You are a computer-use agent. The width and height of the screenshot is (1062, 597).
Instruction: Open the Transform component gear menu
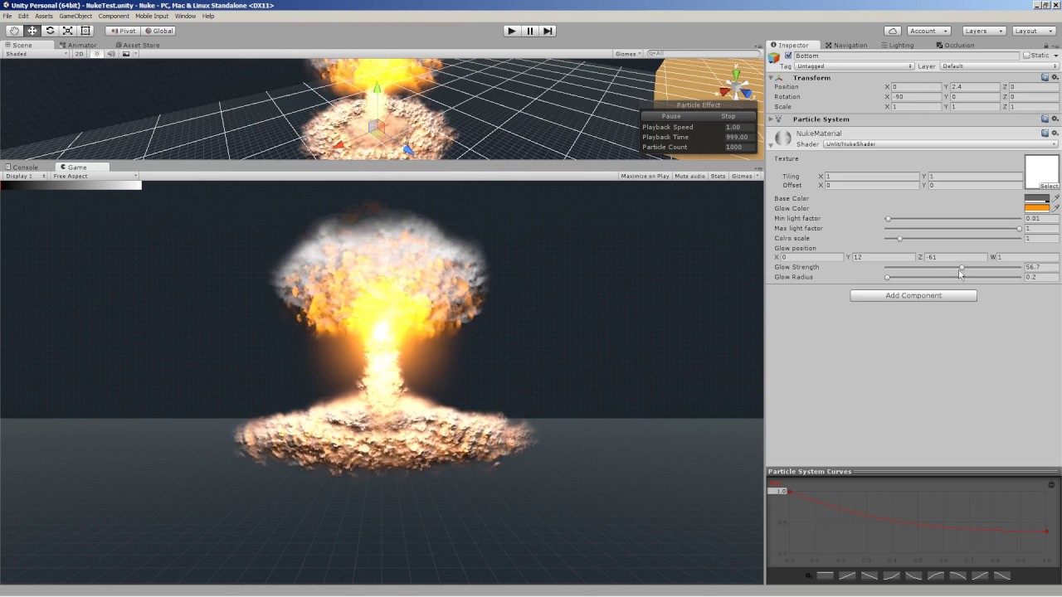(x=1055, y=77)
